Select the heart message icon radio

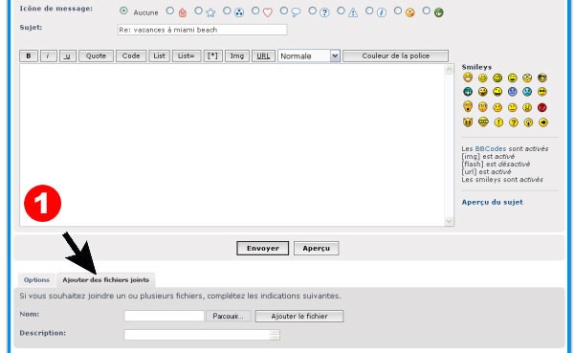coord(255,11)
